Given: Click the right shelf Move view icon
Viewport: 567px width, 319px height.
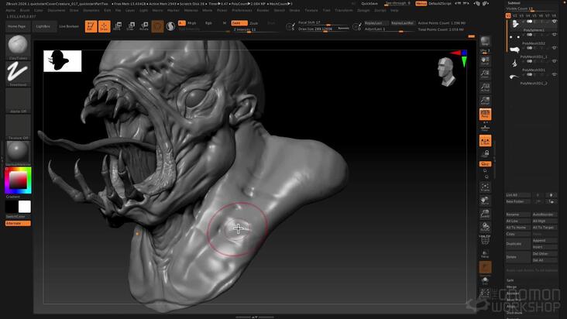Looking at the screenshot, I should point(485,201).
